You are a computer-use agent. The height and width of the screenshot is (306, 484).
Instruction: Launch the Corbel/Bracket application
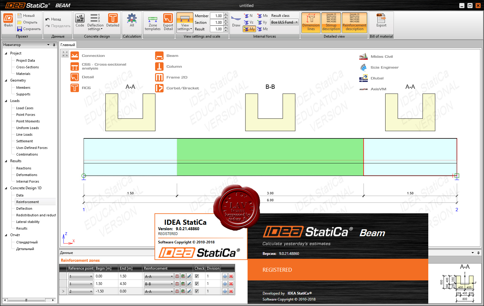point(177,88)
